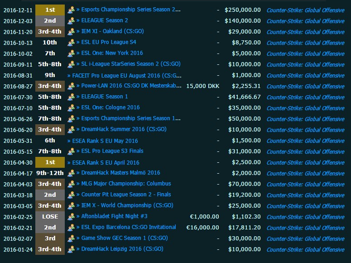351x263 pixels.
Task: Click the $41,666.67 prize amount
Action: (x=245, y=97)
